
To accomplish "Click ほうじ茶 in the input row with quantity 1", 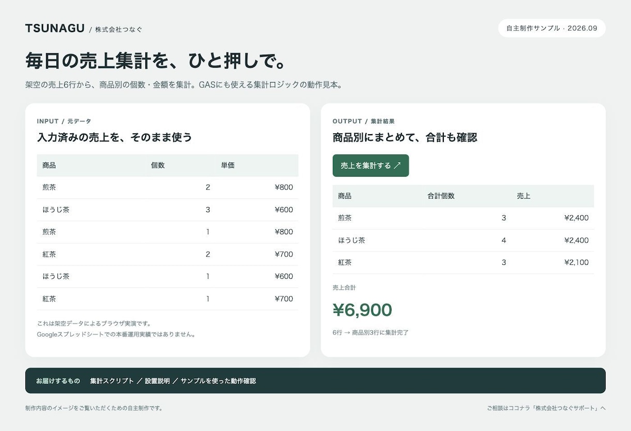I will point(56,276).
